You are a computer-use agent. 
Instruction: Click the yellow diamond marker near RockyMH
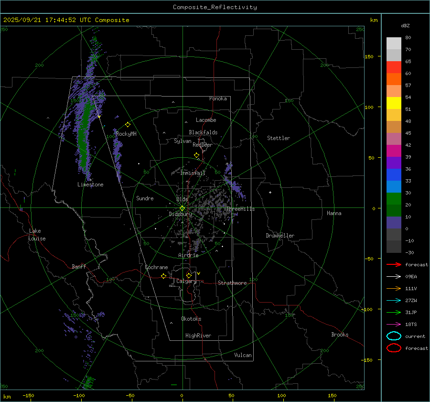[128, 124]
